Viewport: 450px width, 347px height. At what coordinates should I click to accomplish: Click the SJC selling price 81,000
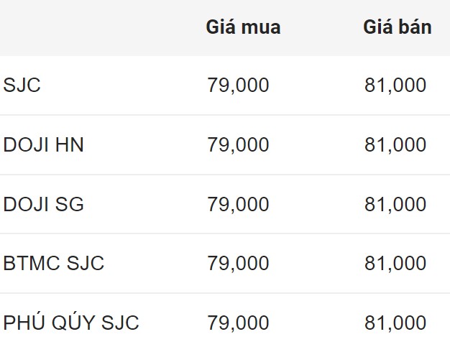pos(395,85)
